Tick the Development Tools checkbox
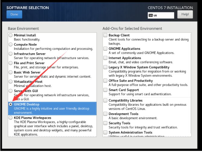 (x=105, y=114)
